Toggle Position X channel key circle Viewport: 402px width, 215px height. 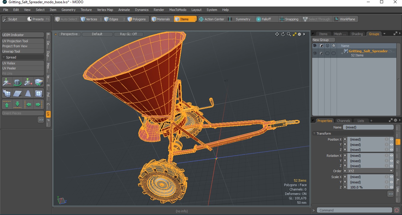(x=345, y=139)
